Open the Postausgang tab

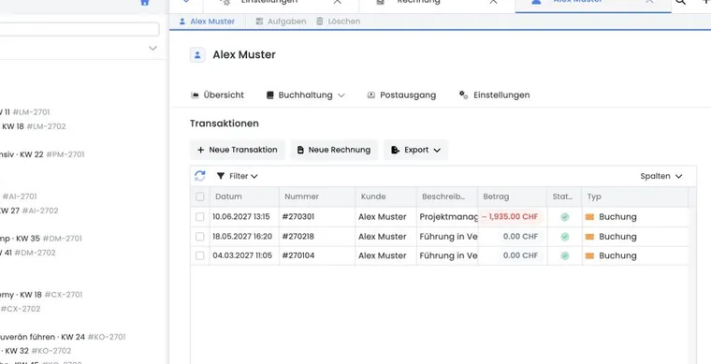401,95
